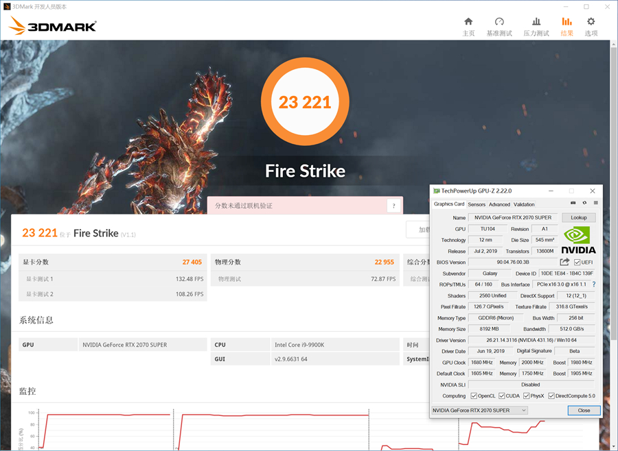The height and width of the screenshot is (451, 618).
Task: Toggle the UEFI checkbox
Action: coord(577,262)
